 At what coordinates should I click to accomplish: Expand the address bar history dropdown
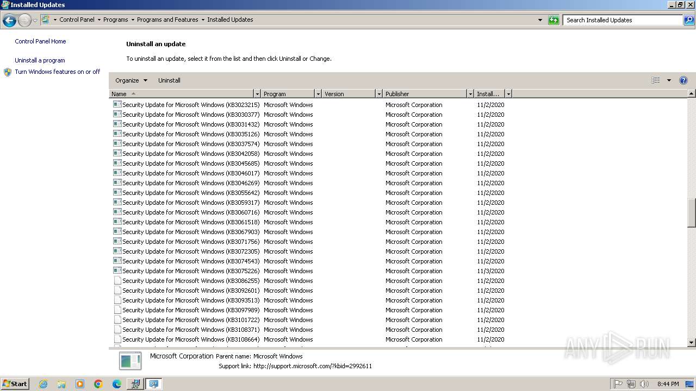(540, 20)
